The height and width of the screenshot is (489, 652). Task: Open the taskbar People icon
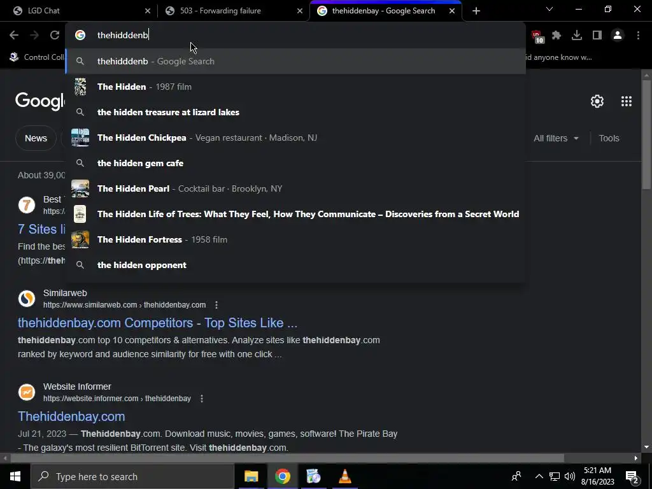tap(516, 476)
